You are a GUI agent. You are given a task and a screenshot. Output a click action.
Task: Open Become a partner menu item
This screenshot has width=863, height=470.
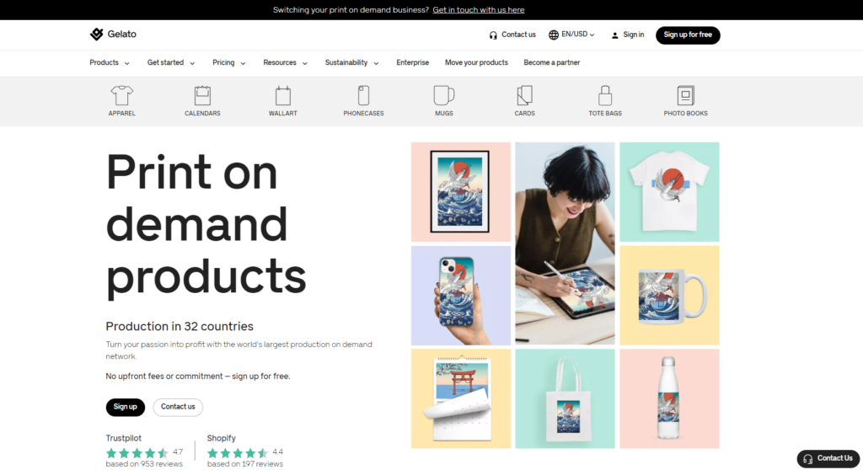coord(551,62)
